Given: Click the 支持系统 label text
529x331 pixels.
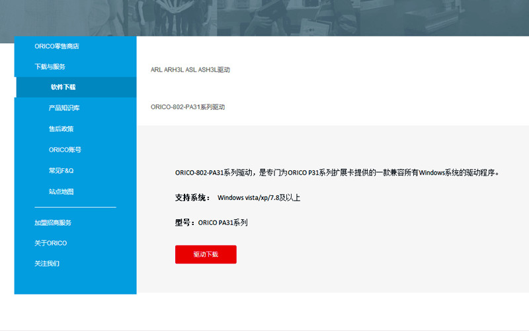Looking at the screenshot, I should coord(192,197).
